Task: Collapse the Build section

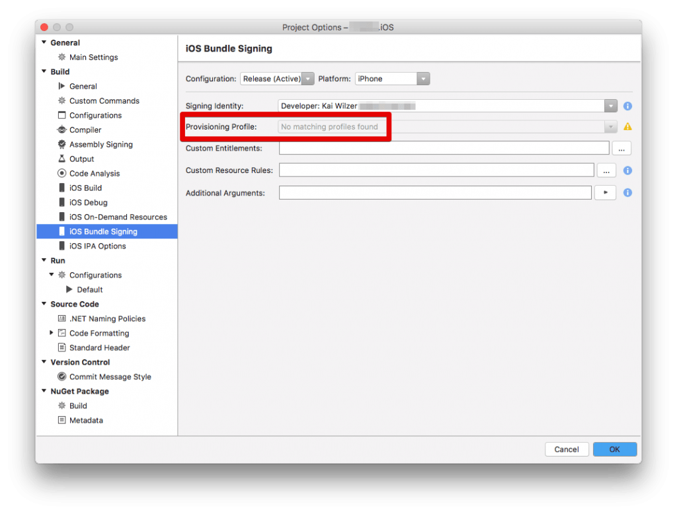Action: (44, 71)
